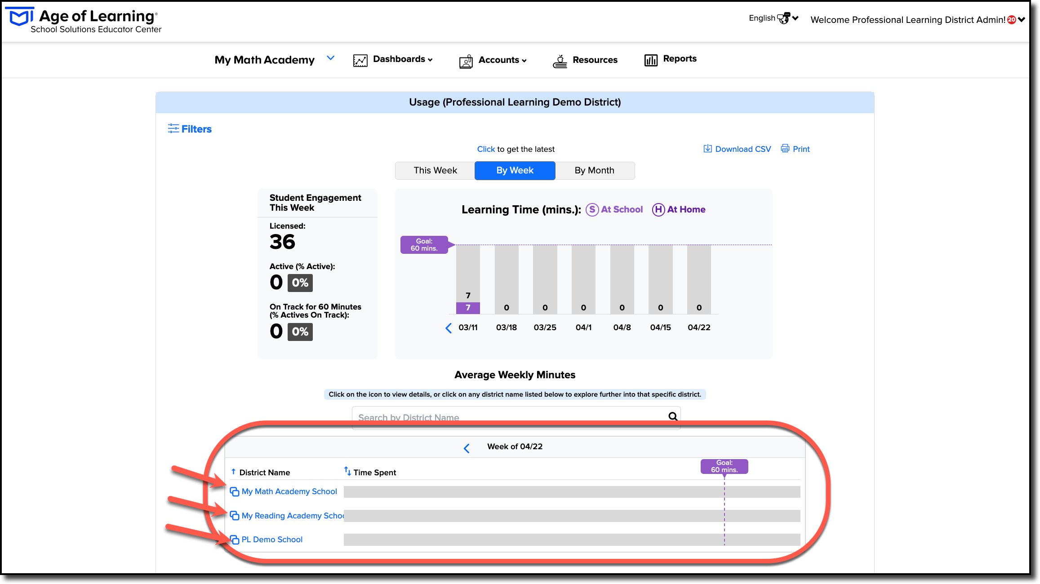Click the Accounts person icon
Screen dimensions: 1040x584
pos(466,61)
